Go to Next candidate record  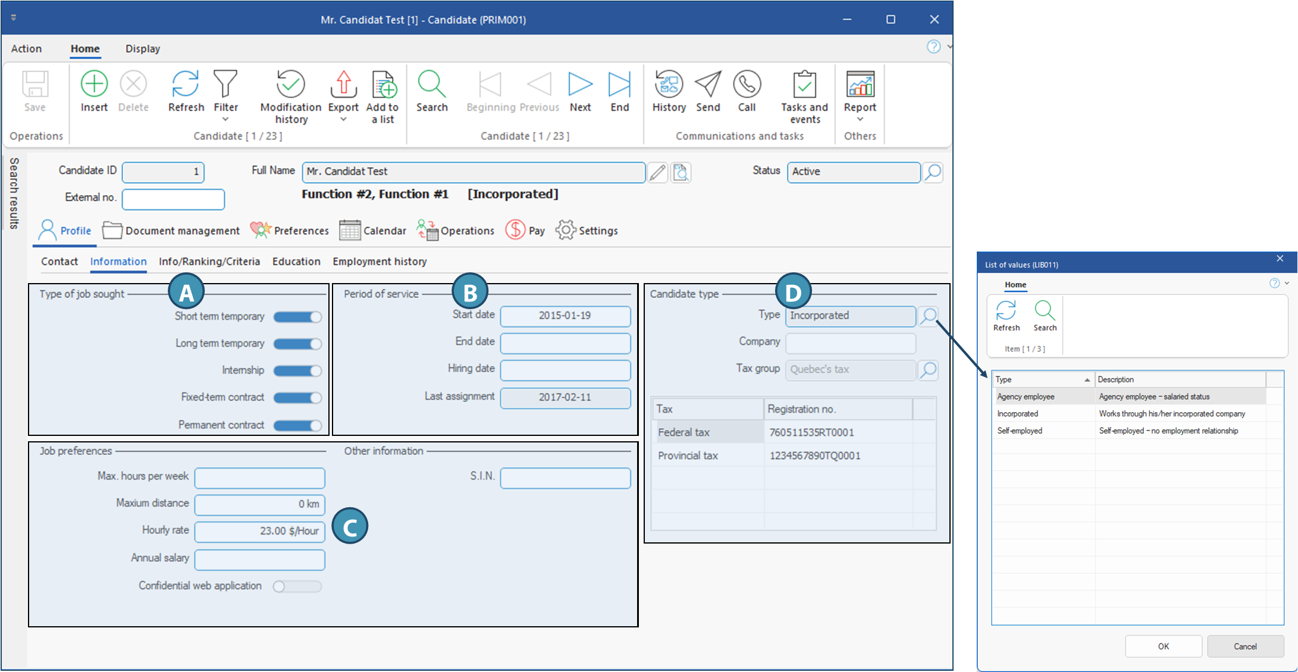[580, 84]
